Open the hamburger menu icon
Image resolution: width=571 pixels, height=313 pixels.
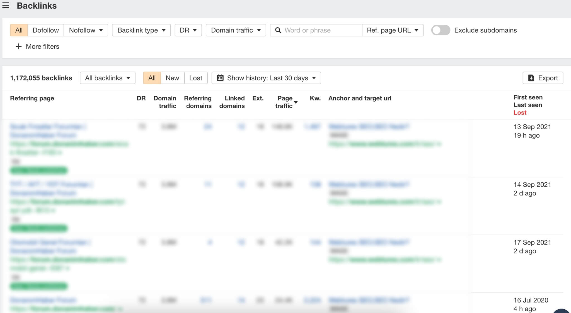[x=6, y=5]
